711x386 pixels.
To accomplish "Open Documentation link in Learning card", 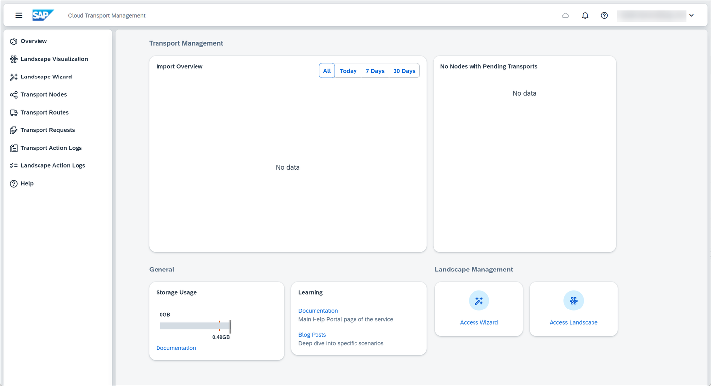I will tap(318, 311).
